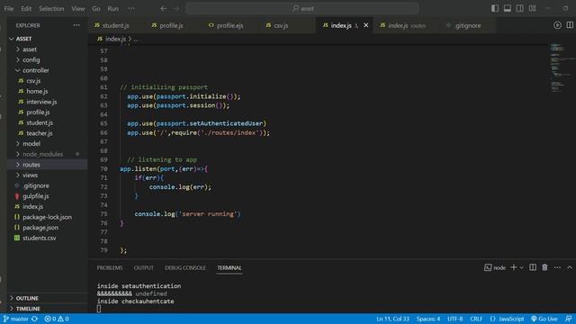Switch to DEBUG CONSOLE panel tab

185,268
